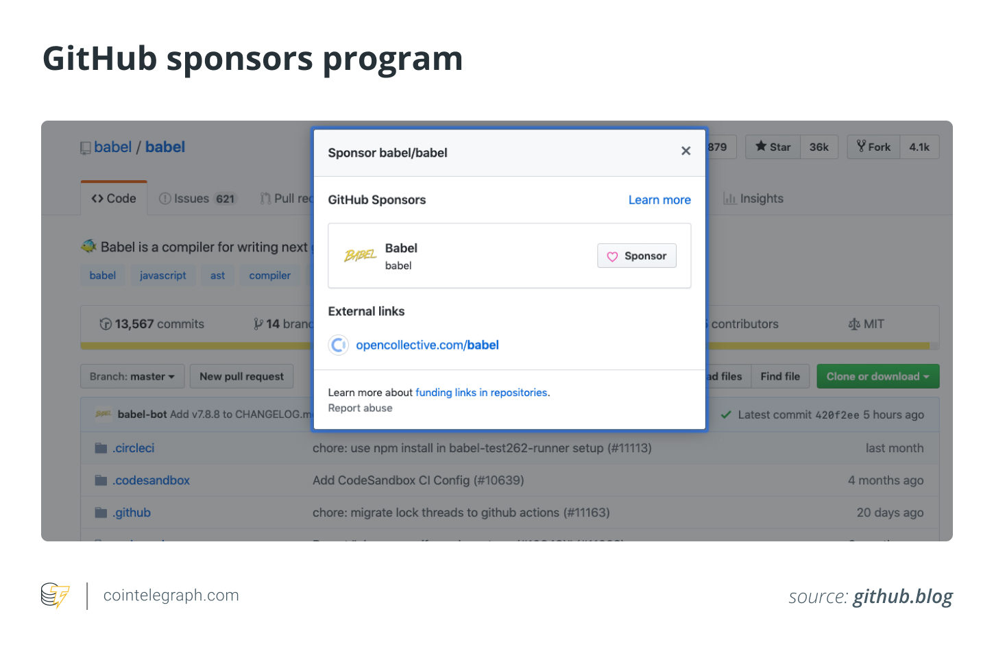The image size is (994, 651).
Task: Click the commit hash 420f2ee
Action: point(836,415)
